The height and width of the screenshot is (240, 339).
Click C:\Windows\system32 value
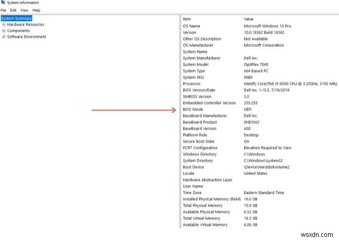[263, 161]
